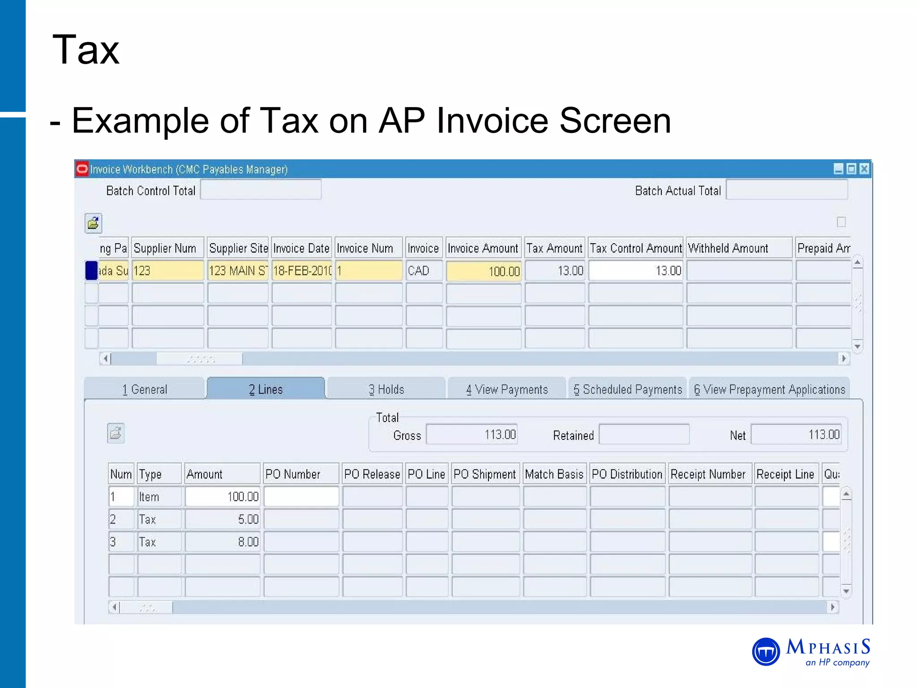Click line 3 Num field
Image resolution: width=917 pixels, height=688 pixels.
(121, 542)
